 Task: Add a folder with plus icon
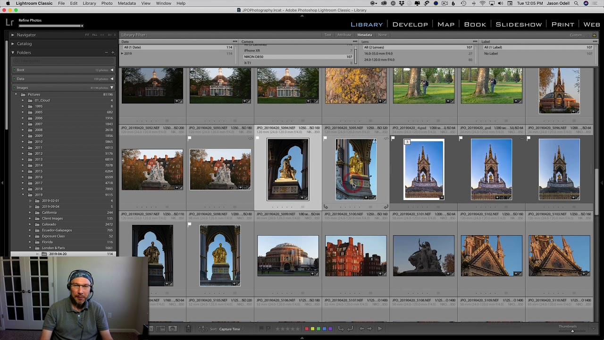point(113,52)
